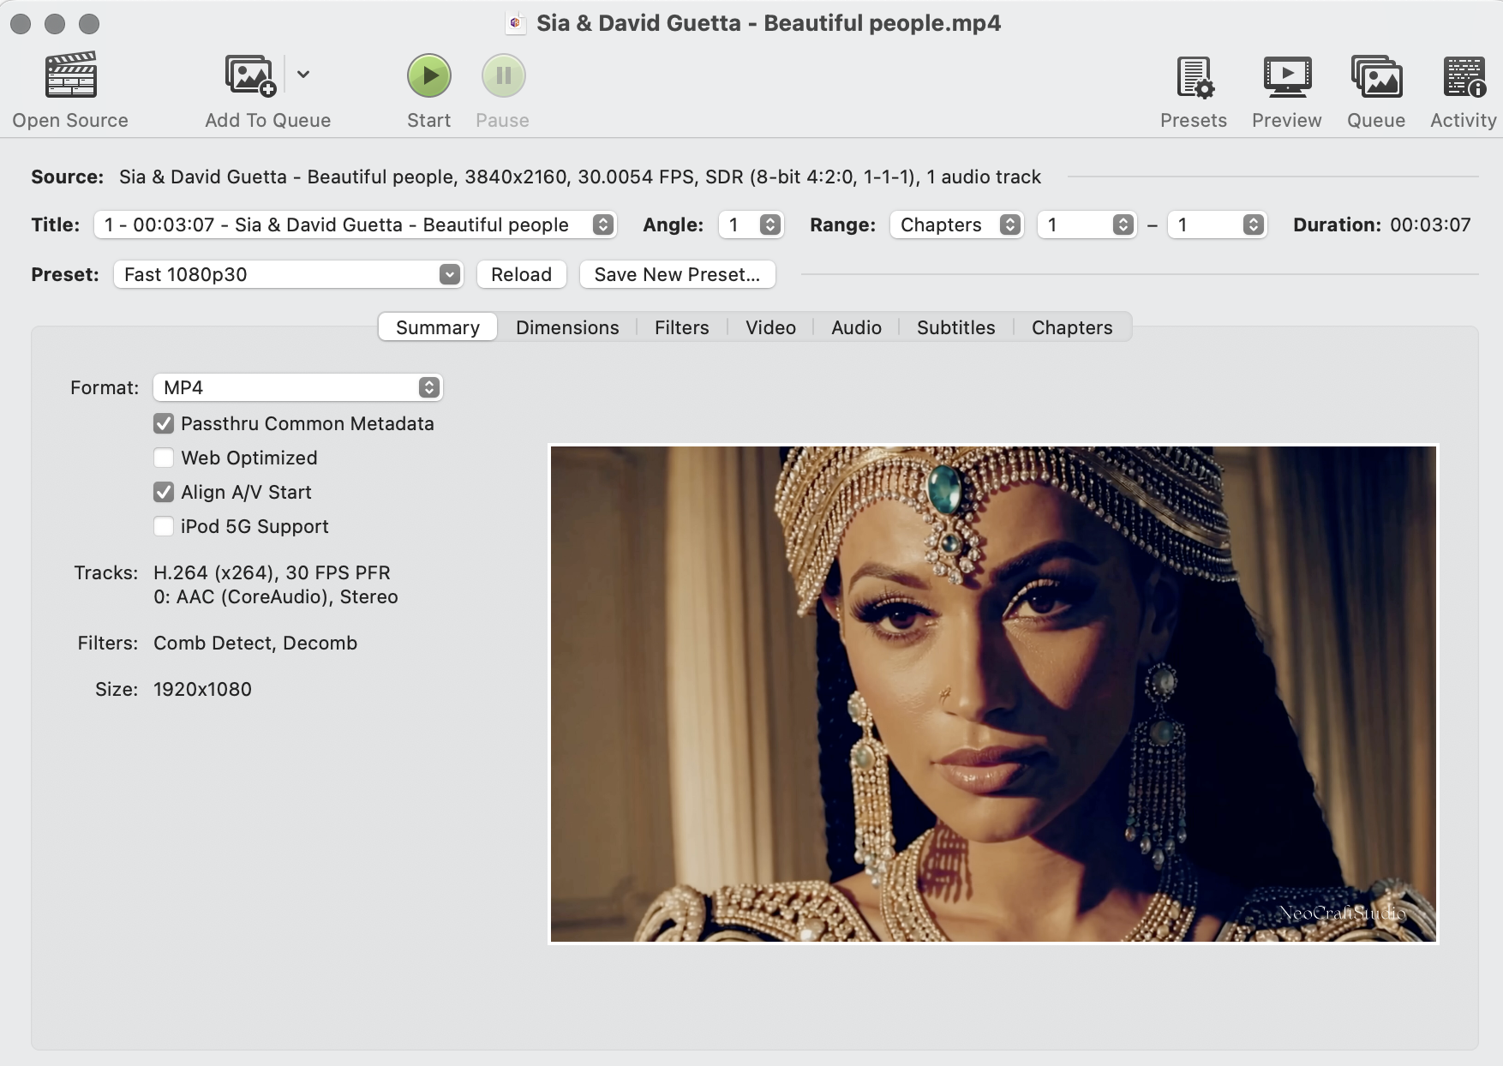Expand the Add To Queue dropdown arrow
1503x1066 pixels.
[303, 75]
